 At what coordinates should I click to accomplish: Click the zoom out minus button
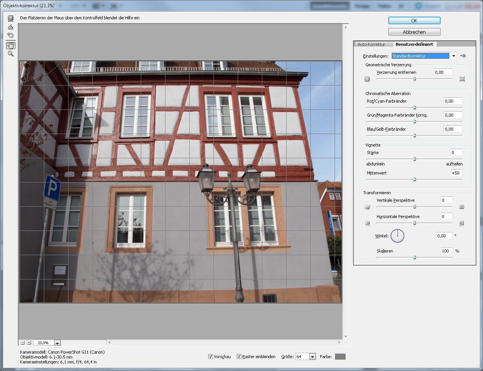[23, 343]
